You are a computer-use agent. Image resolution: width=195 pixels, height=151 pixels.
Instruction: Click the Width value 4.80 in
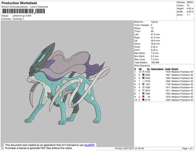point(190,12)
